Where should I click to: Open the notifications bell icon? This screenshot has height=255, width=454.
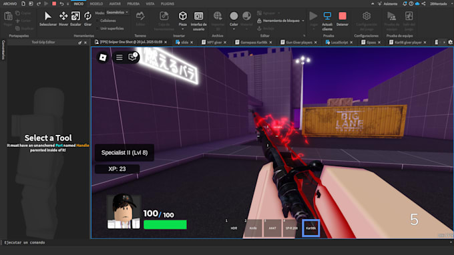(405, 4)
